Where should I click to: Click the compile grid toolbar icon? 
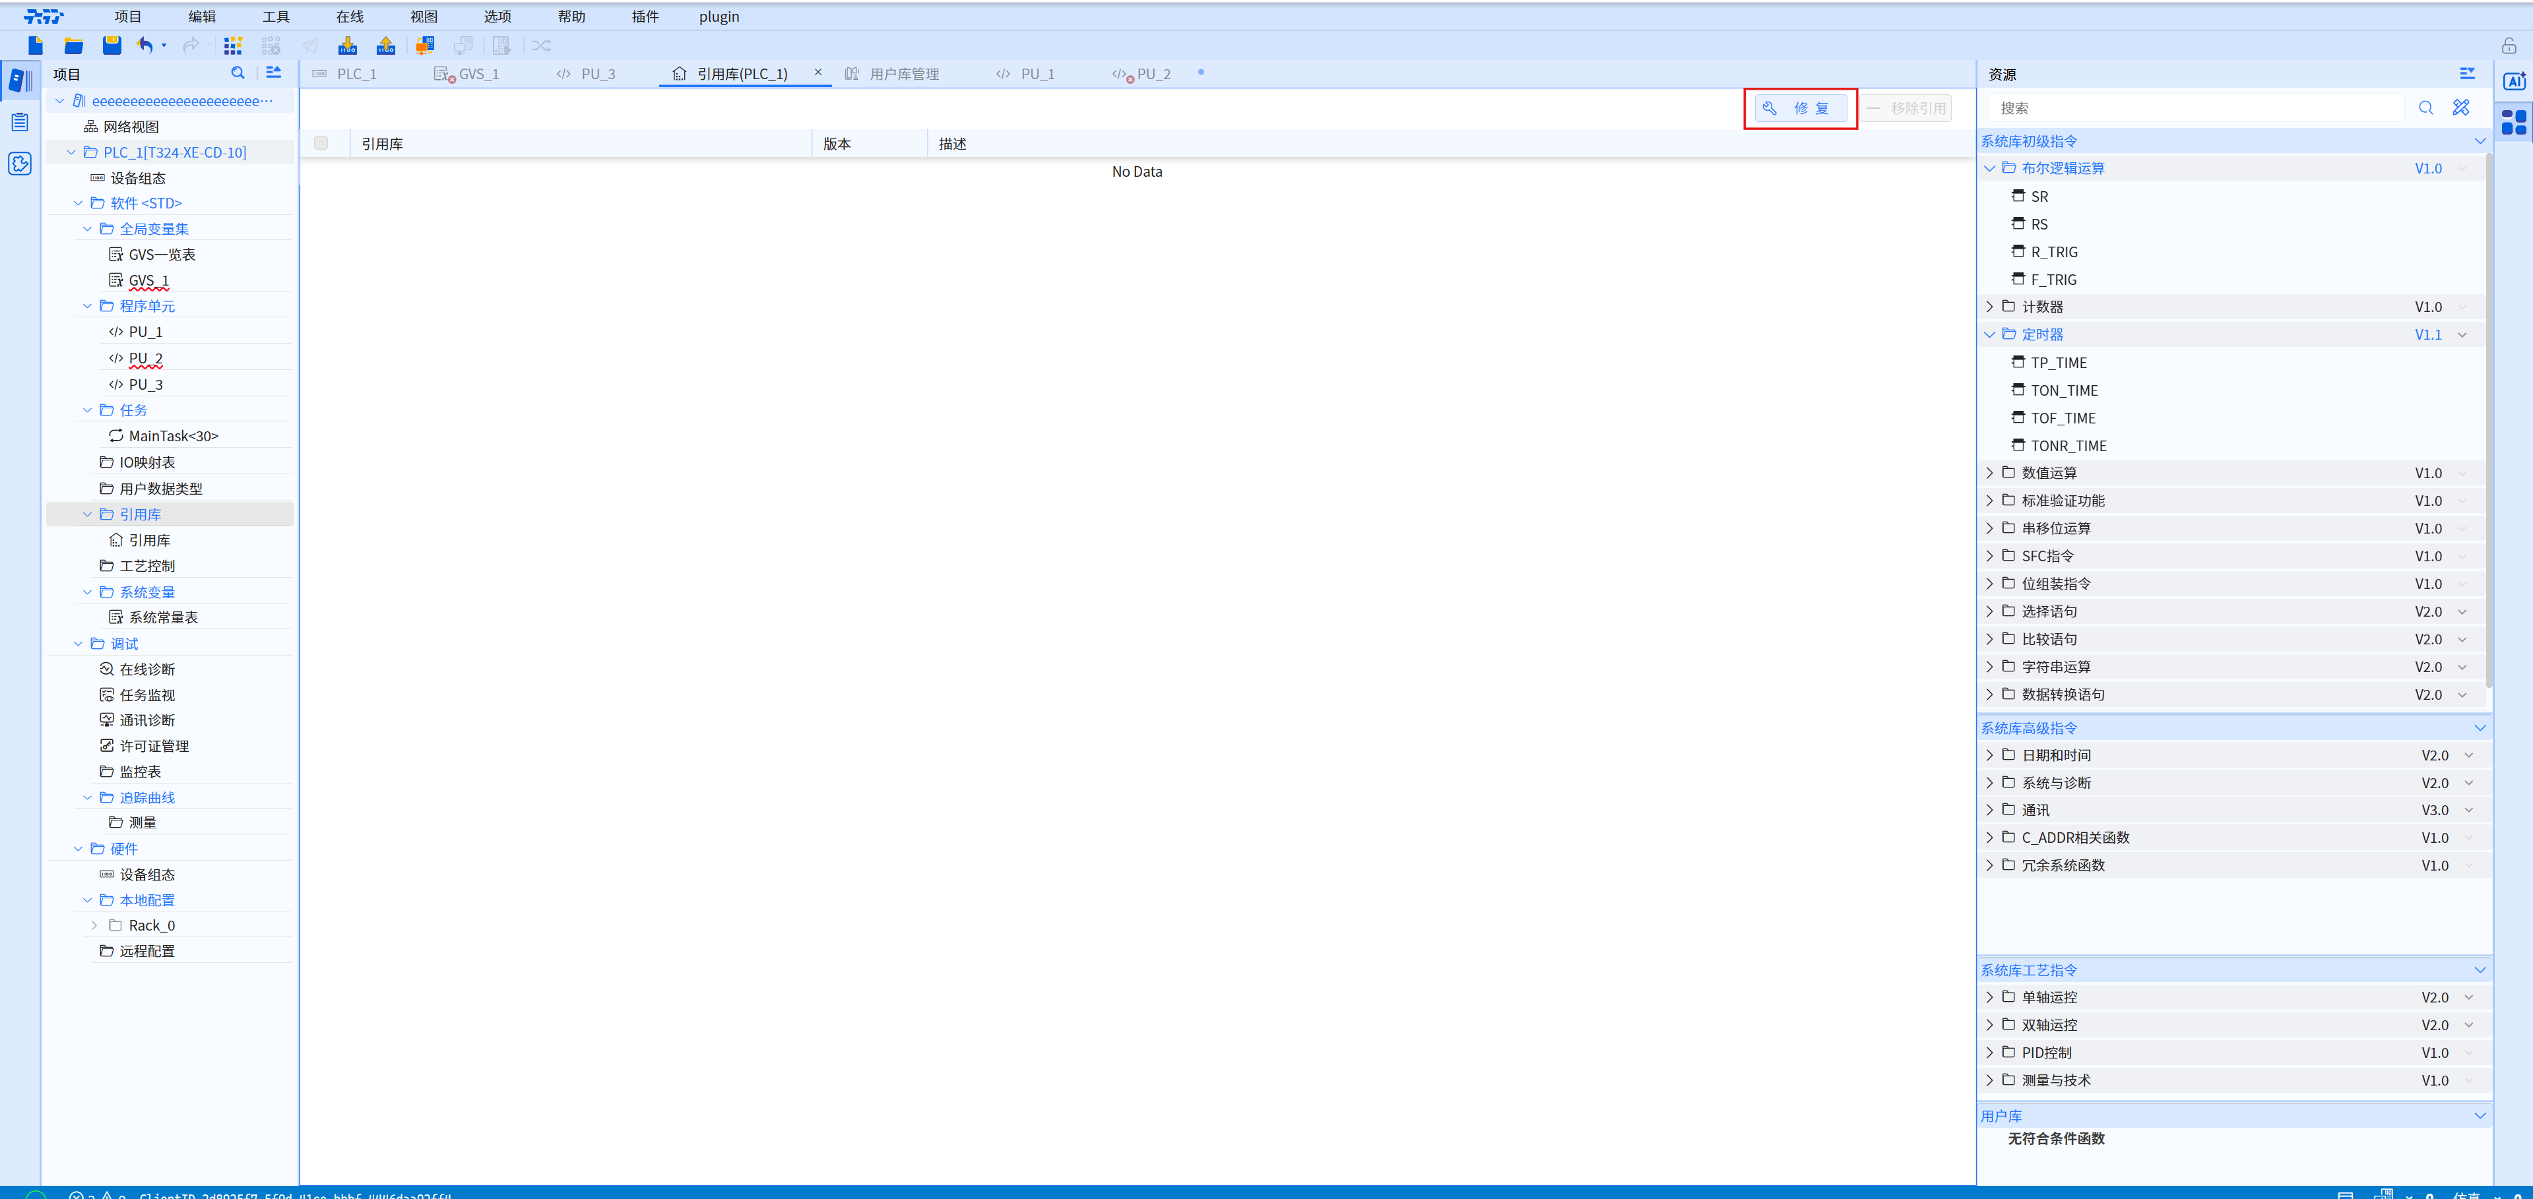[232, 46]
